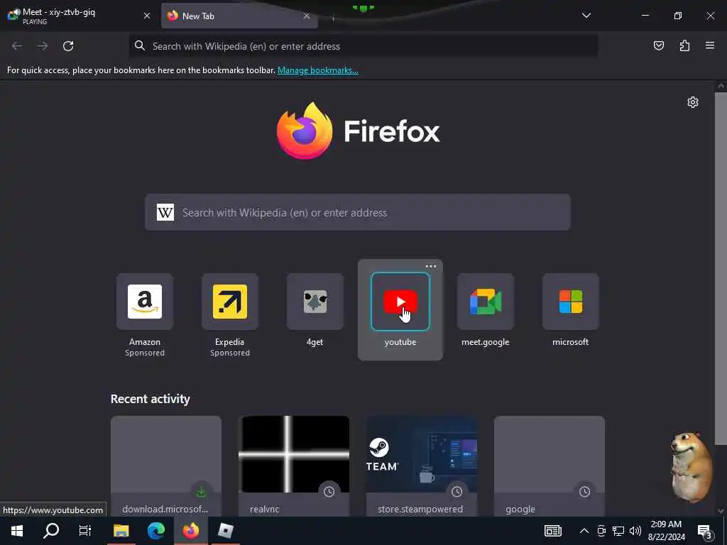Click the Meet Now camera tray icon
Image resolution: width=727 pixels, height=545 pixels.
tap(601, 531)
